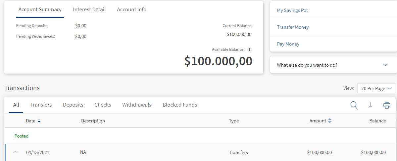Show the Withdrawals transactions tab

tap(137, 105)
